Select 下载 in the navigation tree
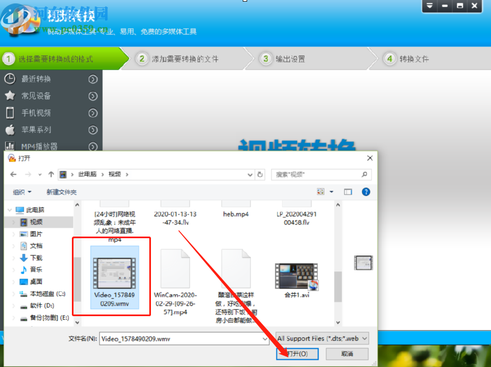The height and width of the screenshot is (367, 491). pyautogui.click(x=36, y=258)
